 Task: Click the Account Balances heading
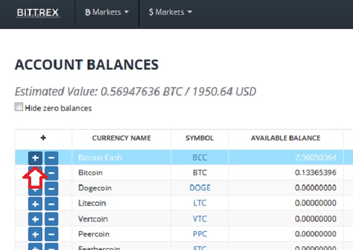(x=86, y=64)
